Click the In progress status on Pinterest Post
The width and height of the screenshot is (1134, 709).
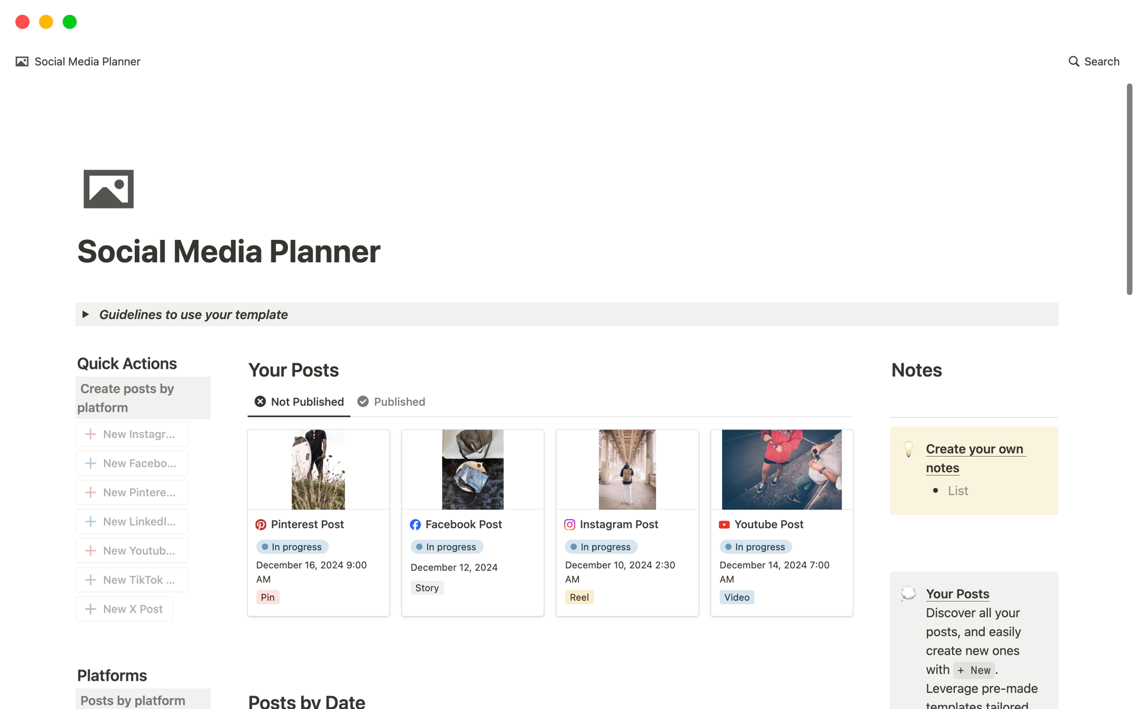point(292,547)
